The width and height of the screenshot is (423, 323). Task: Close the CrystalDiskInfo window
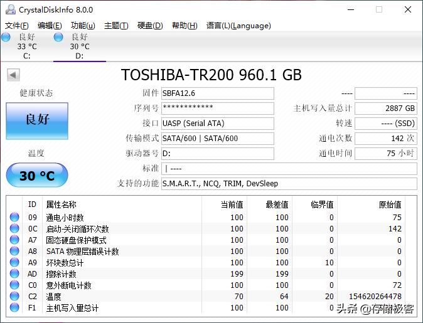pyautogui.click(x=408, y=9)
